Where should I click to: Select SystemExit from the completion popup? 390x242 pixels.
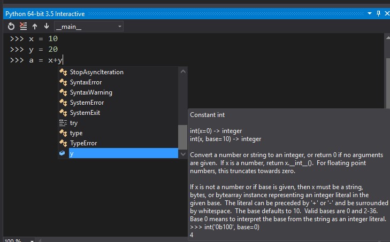click(x=85, y=113)
